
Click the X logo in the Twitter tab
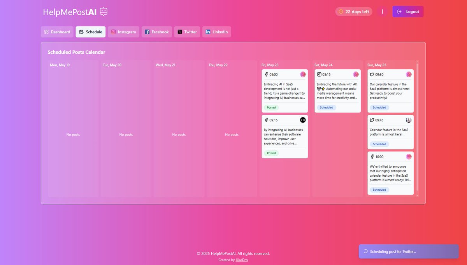coord(180,32)
